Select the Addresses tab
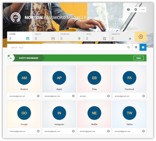 point(71,37)
